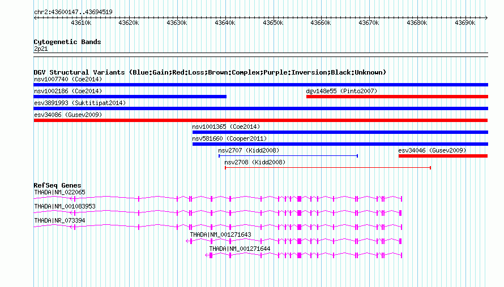Click the thin red line under nsv2708
Screen dimensions: 504x287
click(x=328, y=168)
